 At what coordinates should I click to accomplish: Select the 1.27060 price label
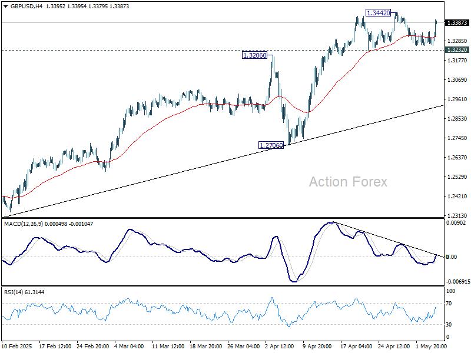pyautogui.click(x=271, y=145)
